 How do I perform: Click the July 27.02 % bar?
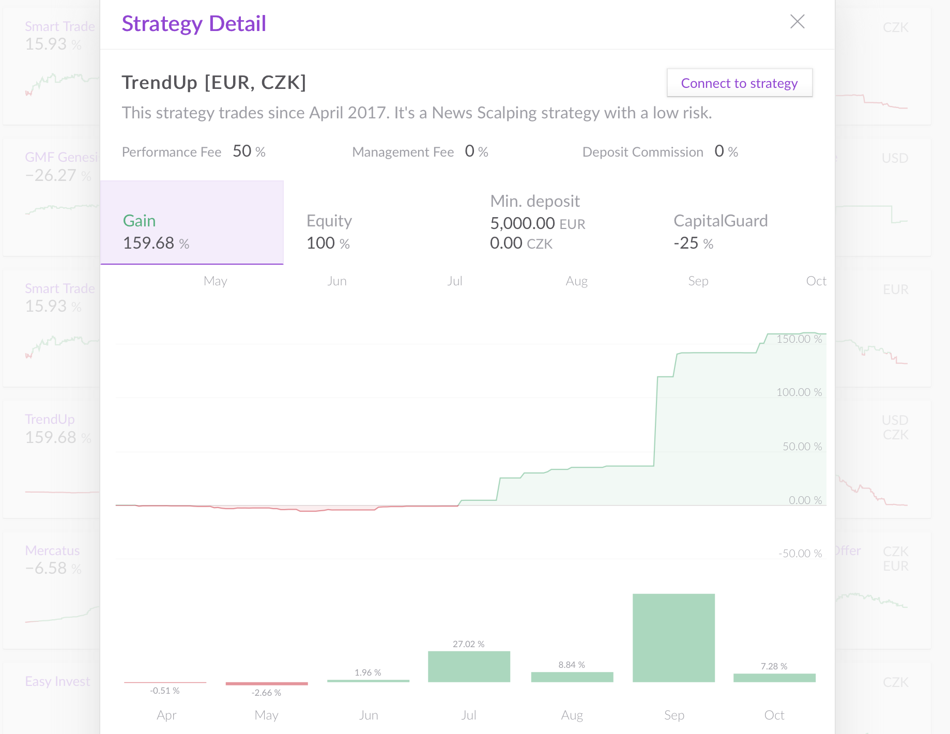point(469,666)
